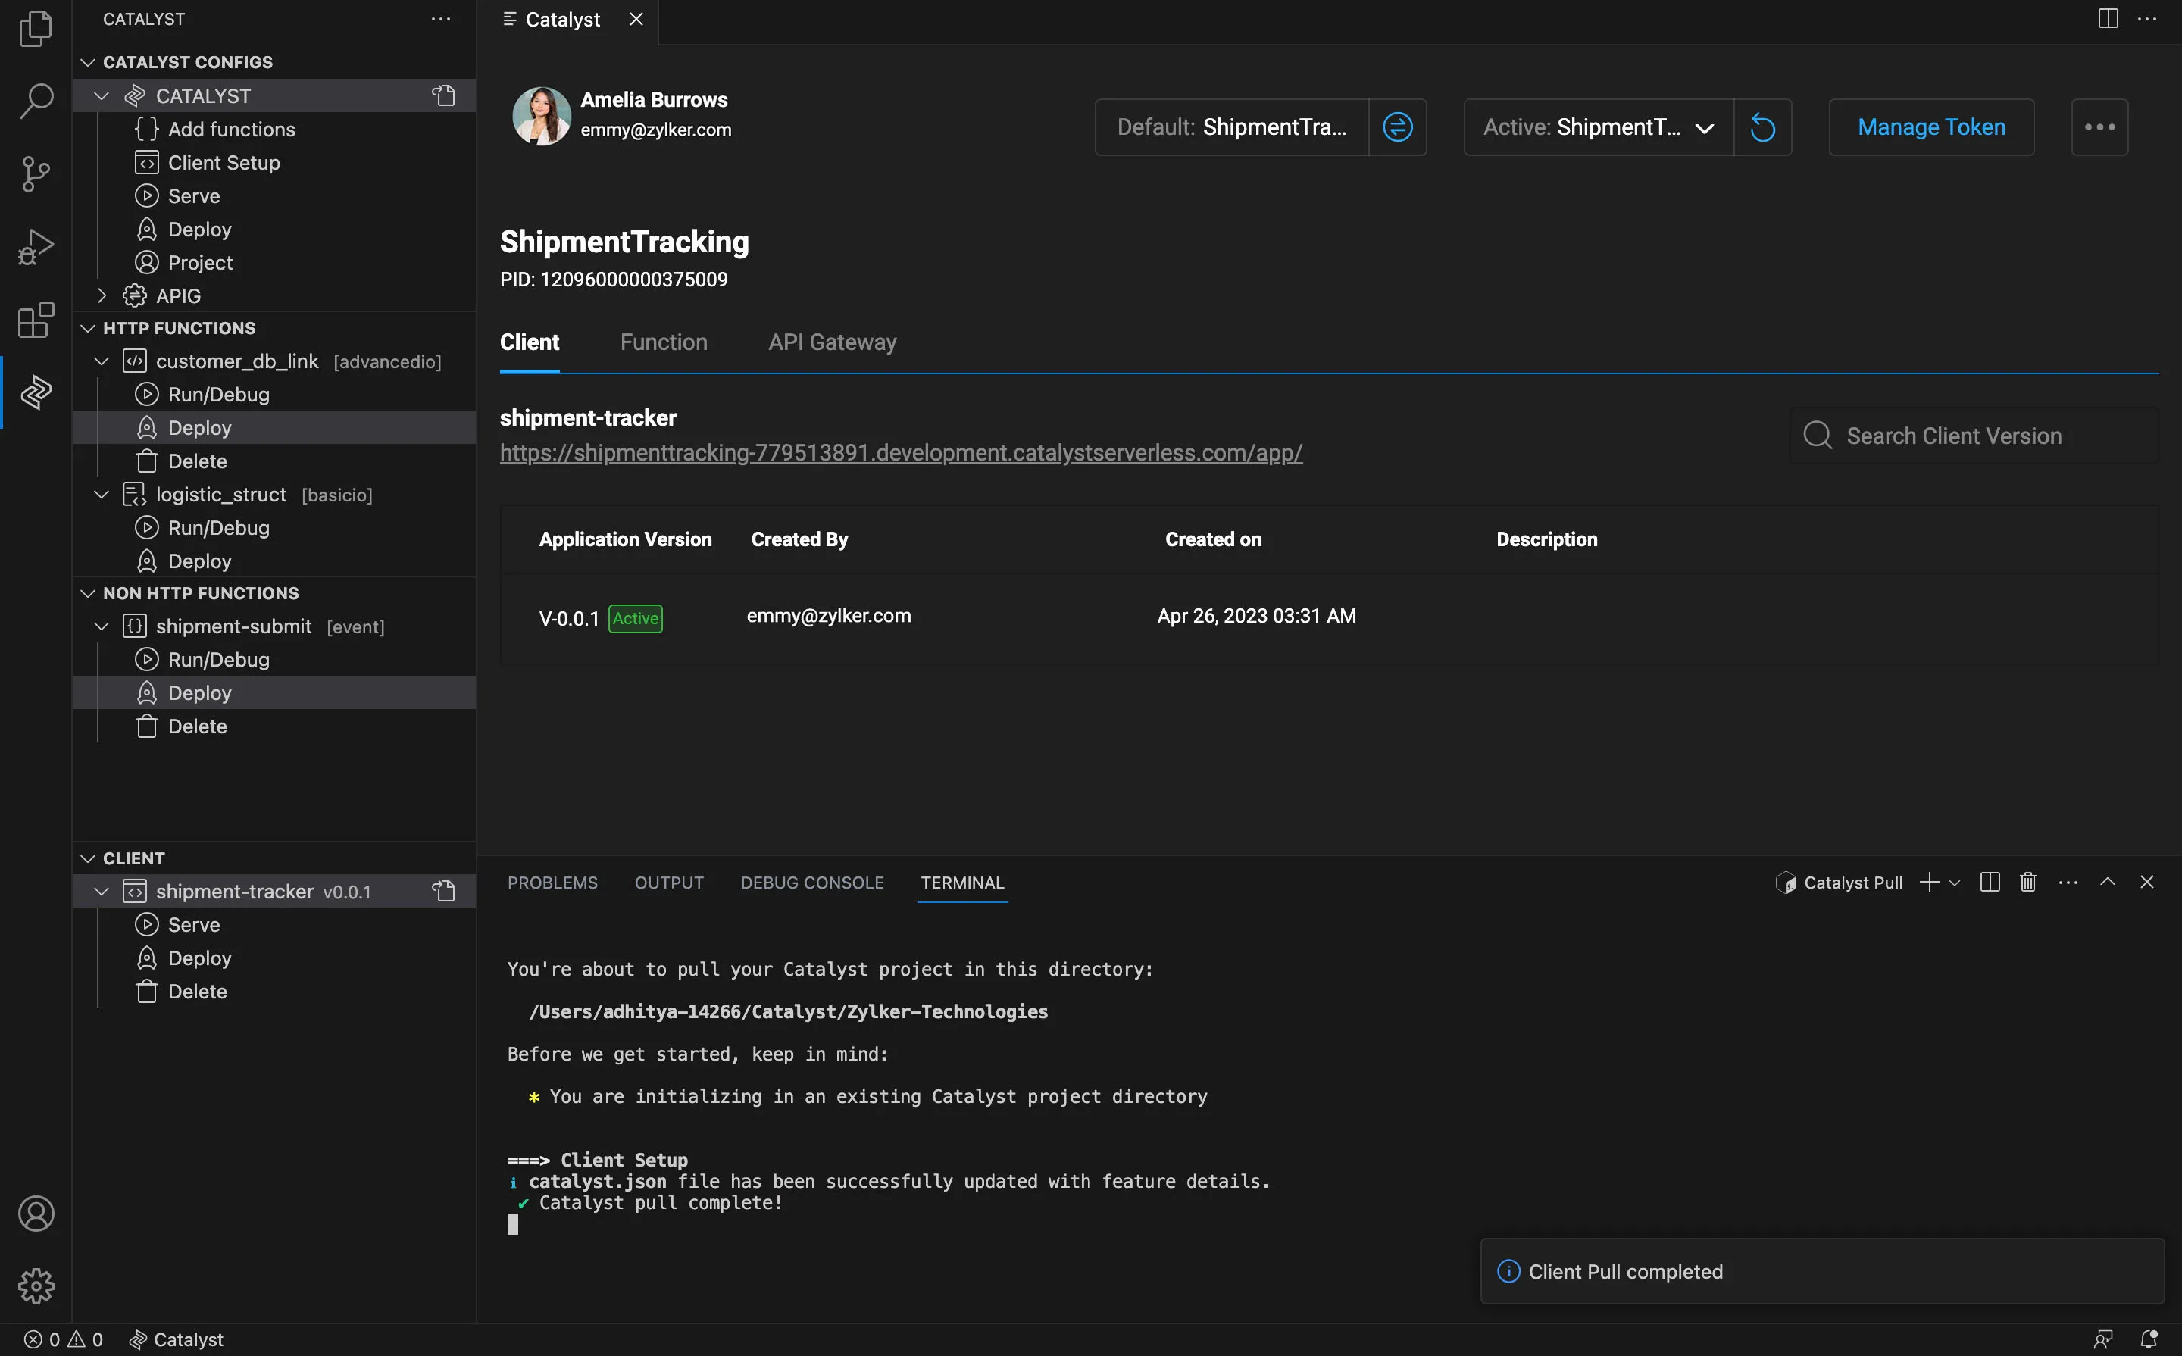Switch to the API Gateway tab
The width and height of the screenshot is (2182, 1356).
[832, 342]
